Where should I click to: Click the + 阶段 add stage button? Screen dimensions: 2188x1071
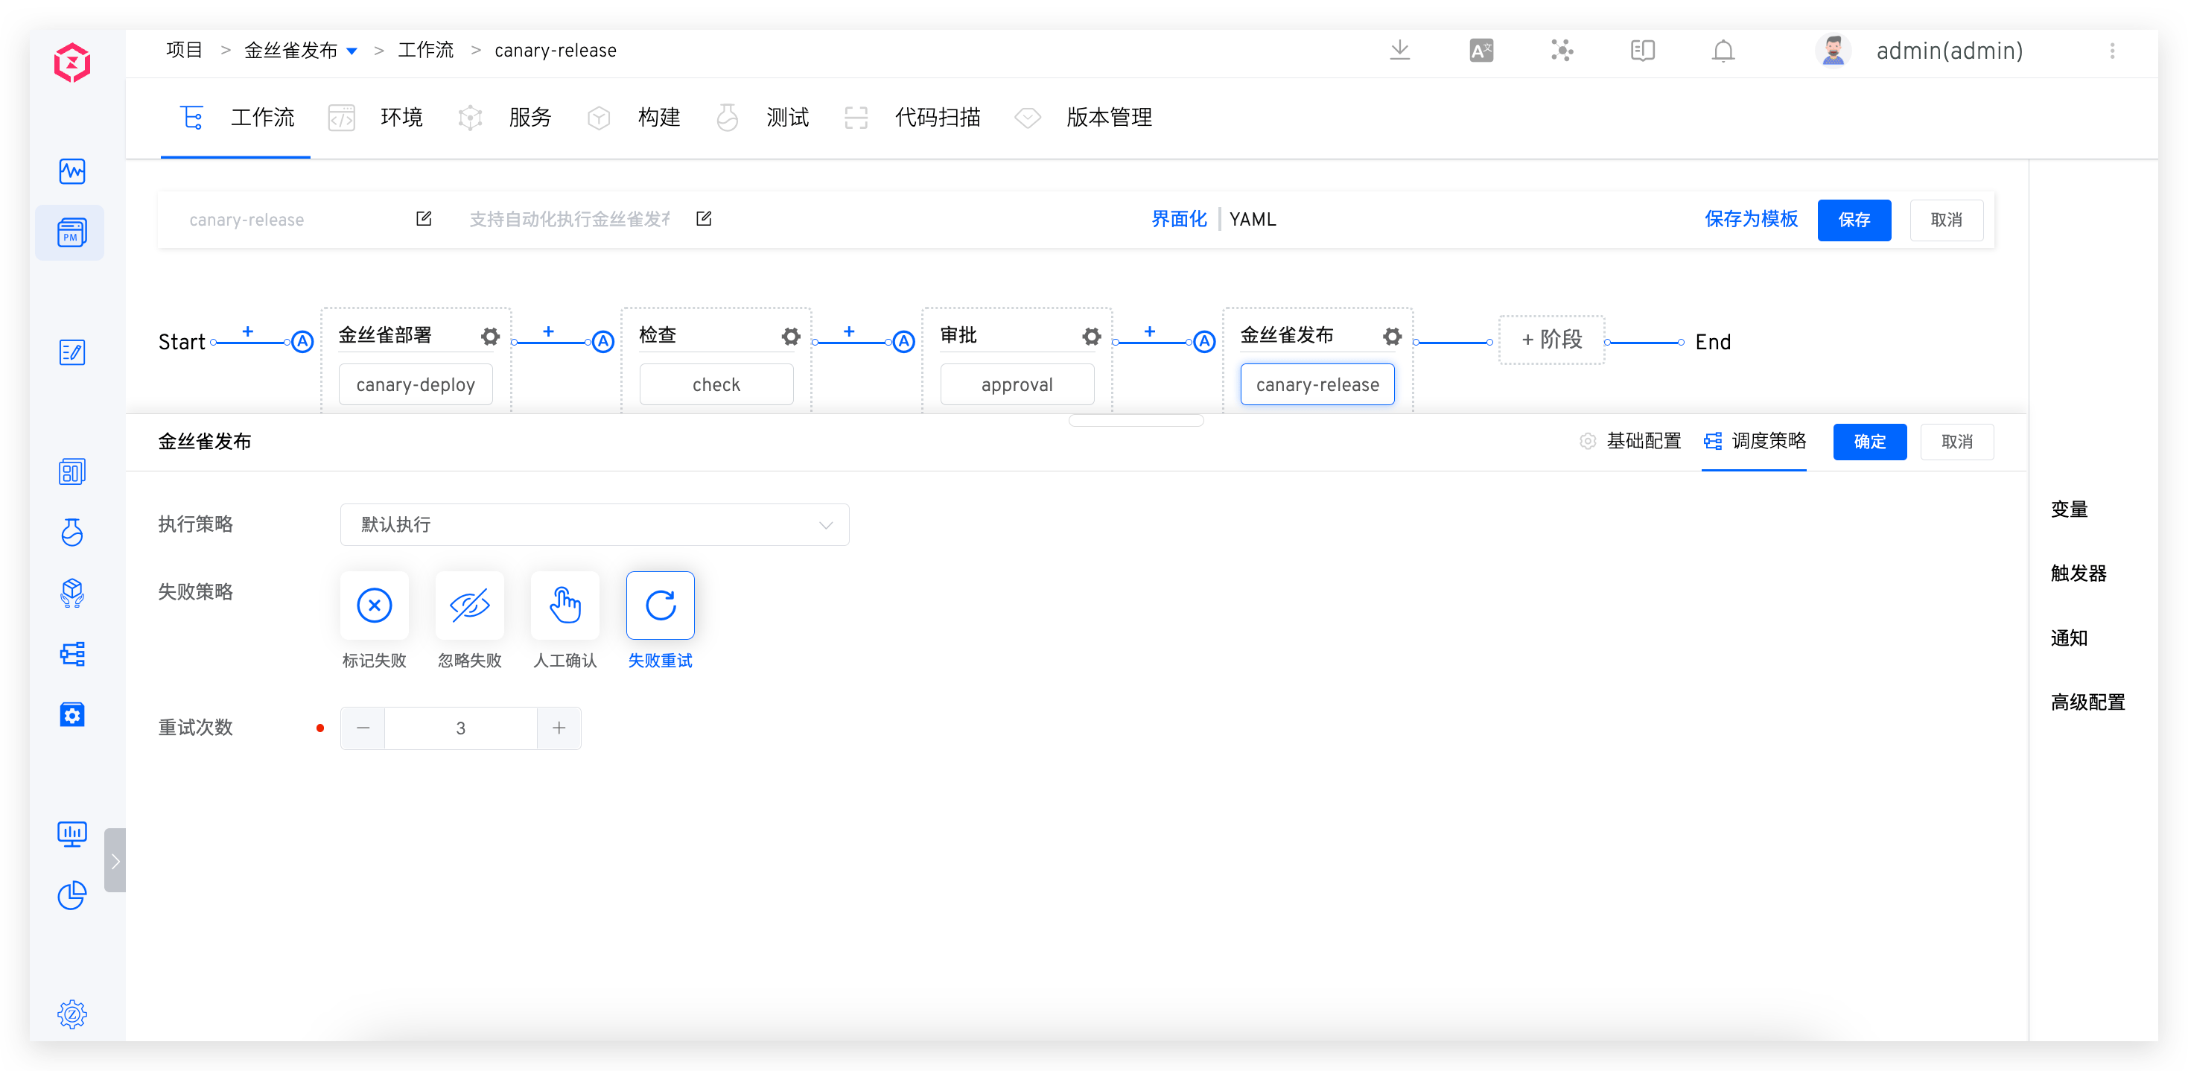click(1552, 340)
